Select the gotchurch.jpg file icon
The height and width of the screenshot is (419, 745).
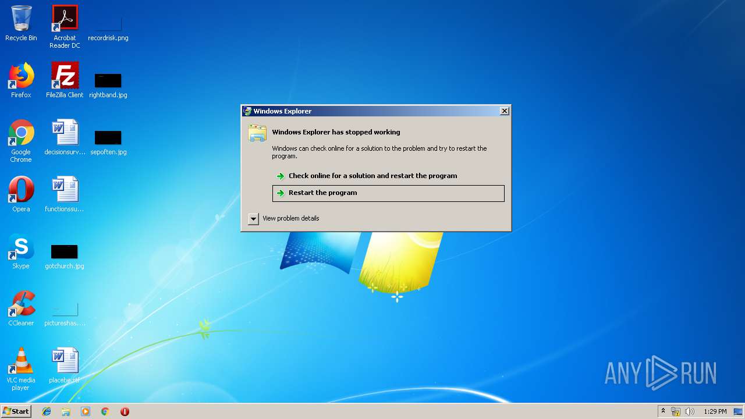(65, 256)
